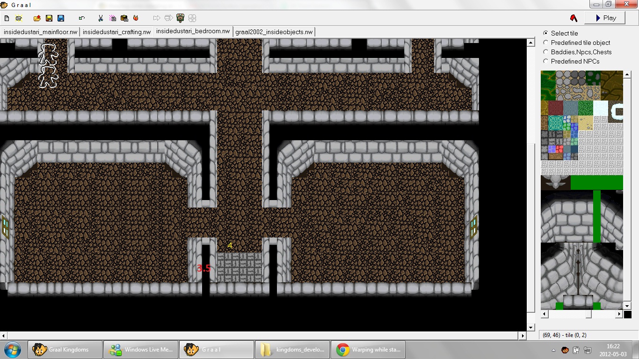Click the left yellow window on wall

[5, 227]
